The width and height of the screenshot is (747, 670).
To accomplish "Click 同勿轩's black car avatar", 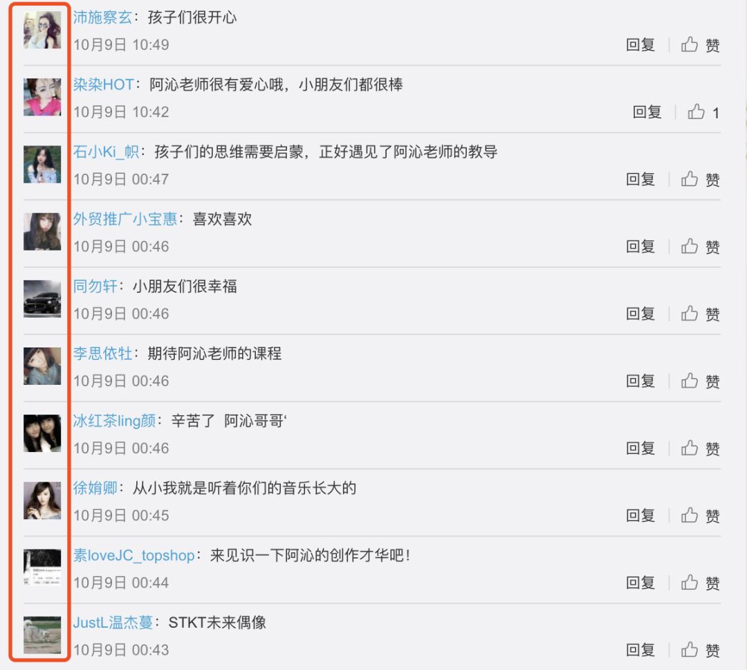I will 42,299.
